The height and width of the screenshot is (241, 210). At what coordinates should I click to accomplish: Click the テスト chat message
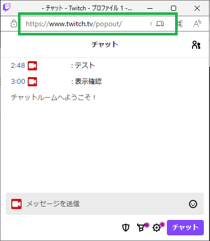coord(85,66)
